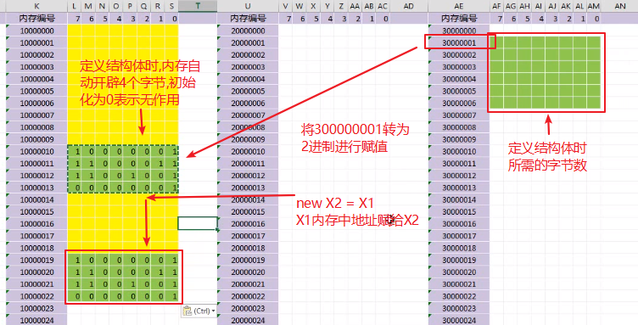638x325 pixels.
Task: Click green cell in column AM row 30000006
Action: (594, 103)
